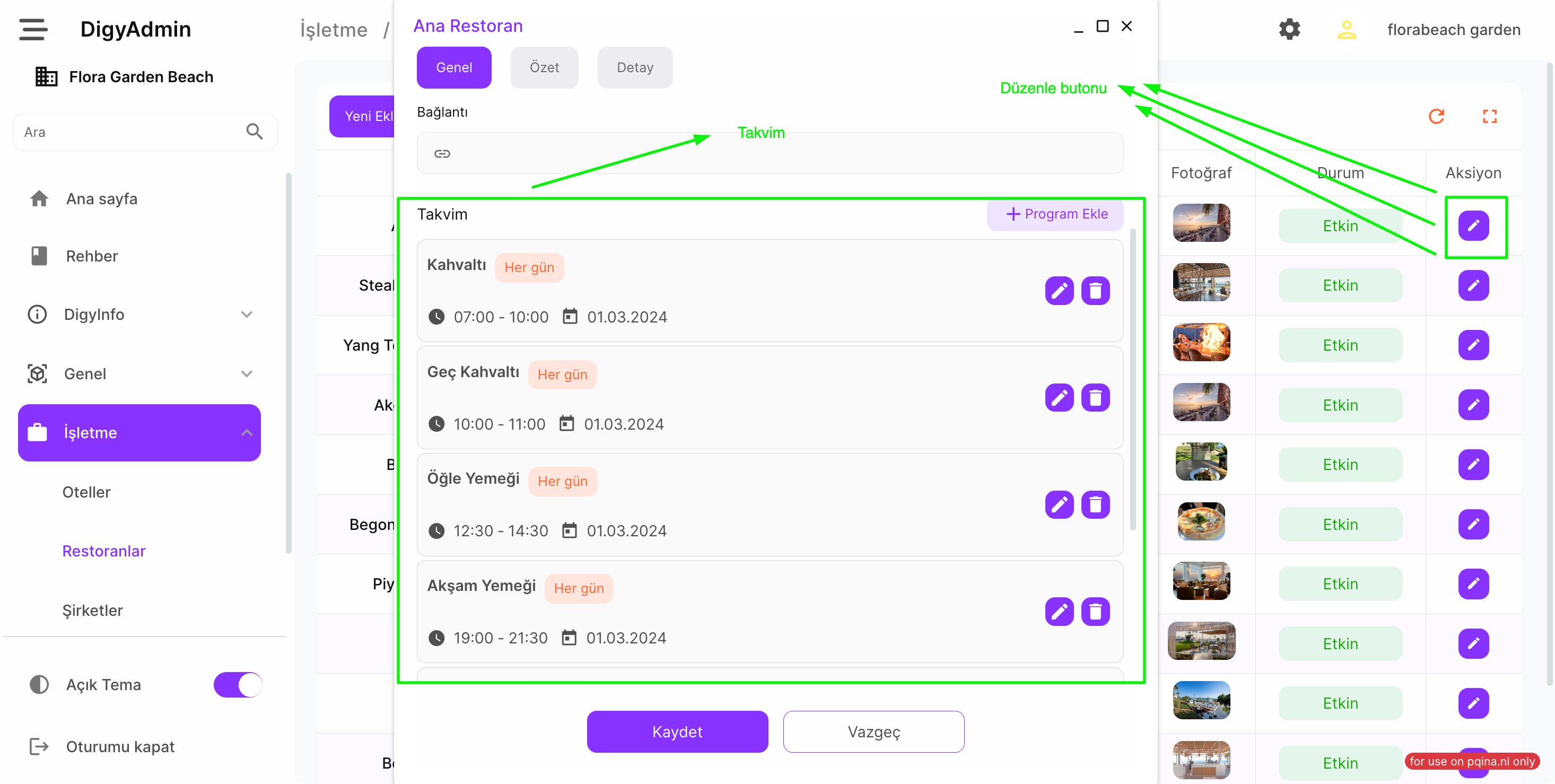Click Program Ekle to add schedule
This screenshot has height=784, width=1555.
pyautogui.click(x=1056, y=214)
